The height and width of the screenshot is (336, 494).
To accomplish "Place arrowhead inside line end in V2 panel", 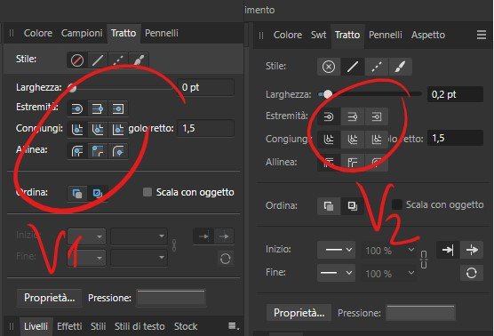I will [448, 250].
